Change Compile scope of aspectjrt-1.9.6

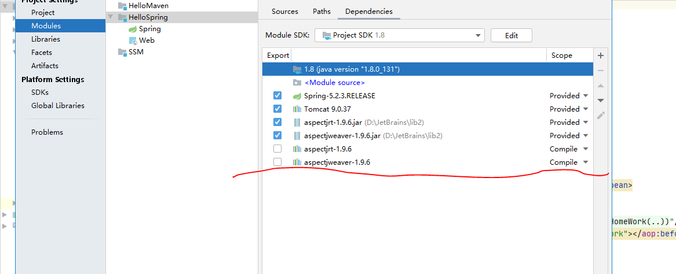569,149
